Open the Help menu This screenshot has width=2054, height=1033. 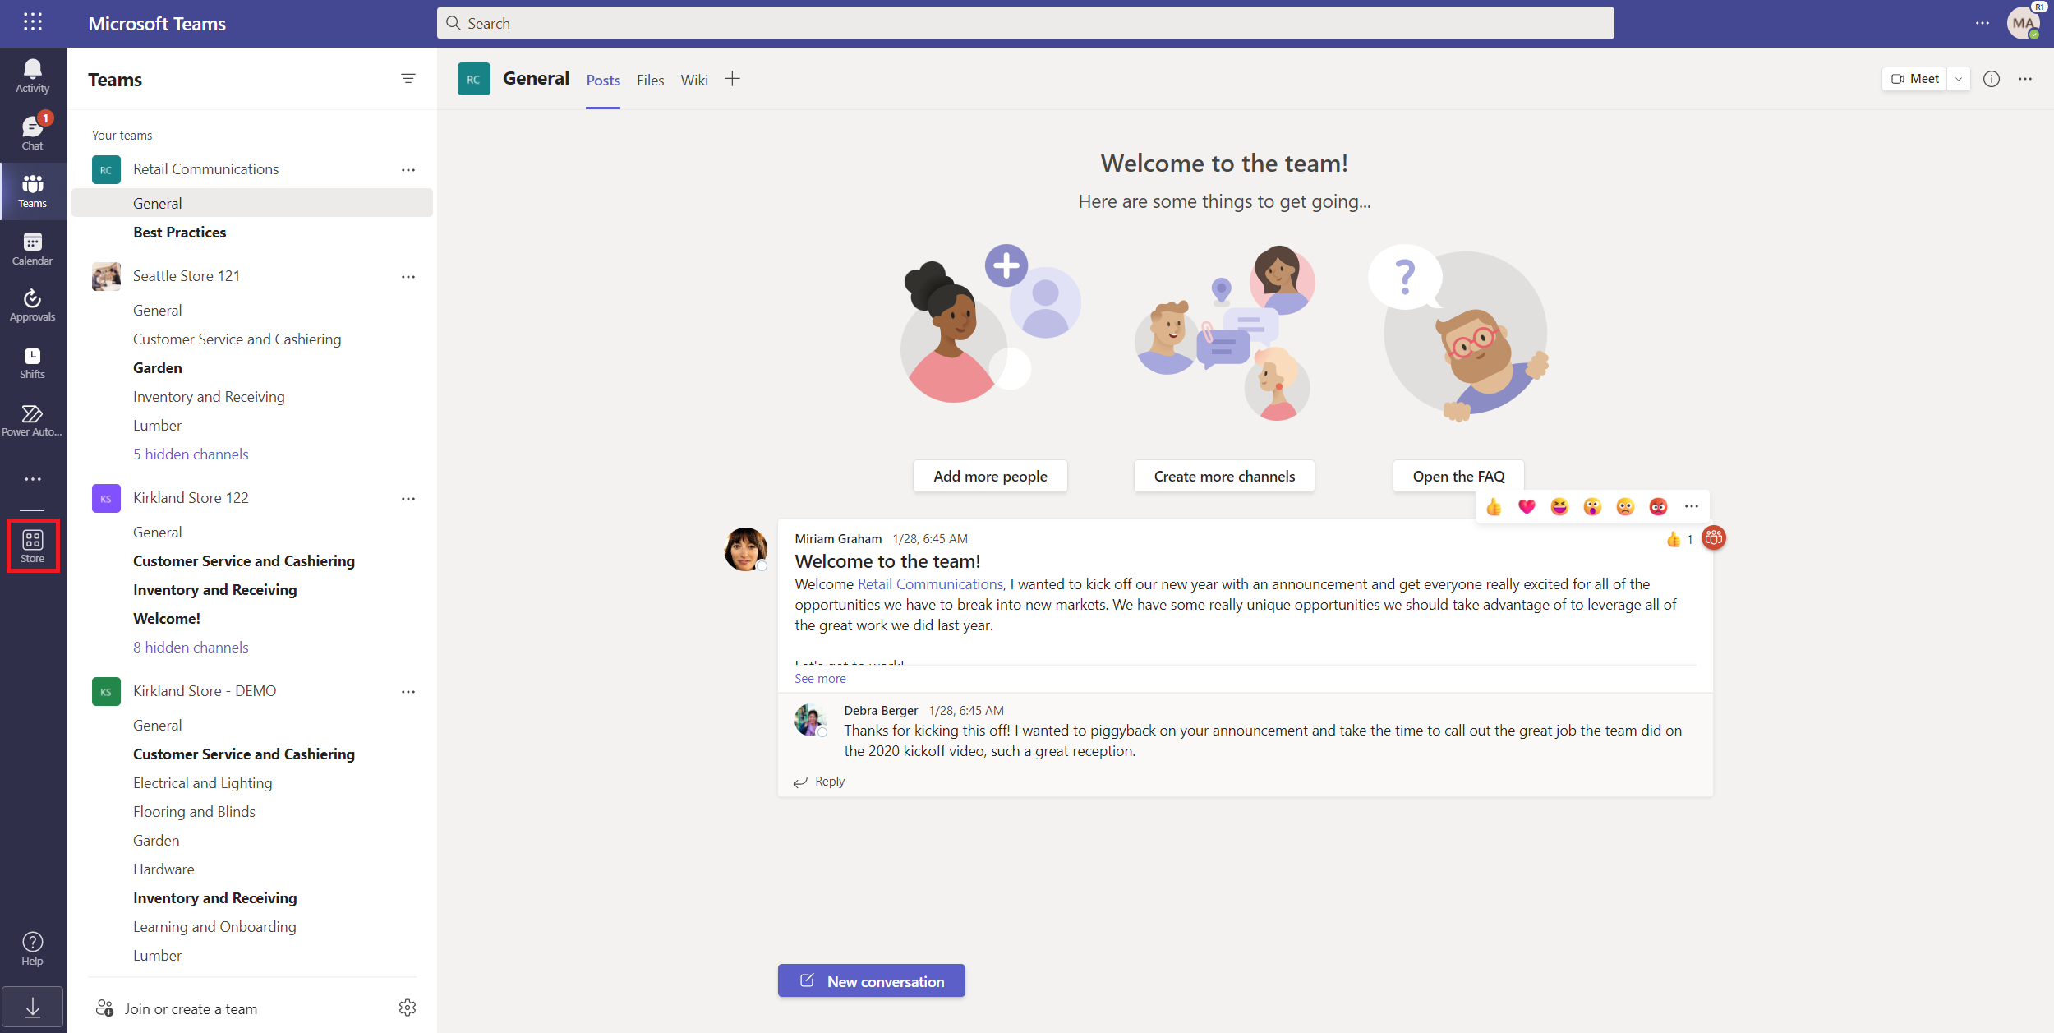(x=33, y=948)
